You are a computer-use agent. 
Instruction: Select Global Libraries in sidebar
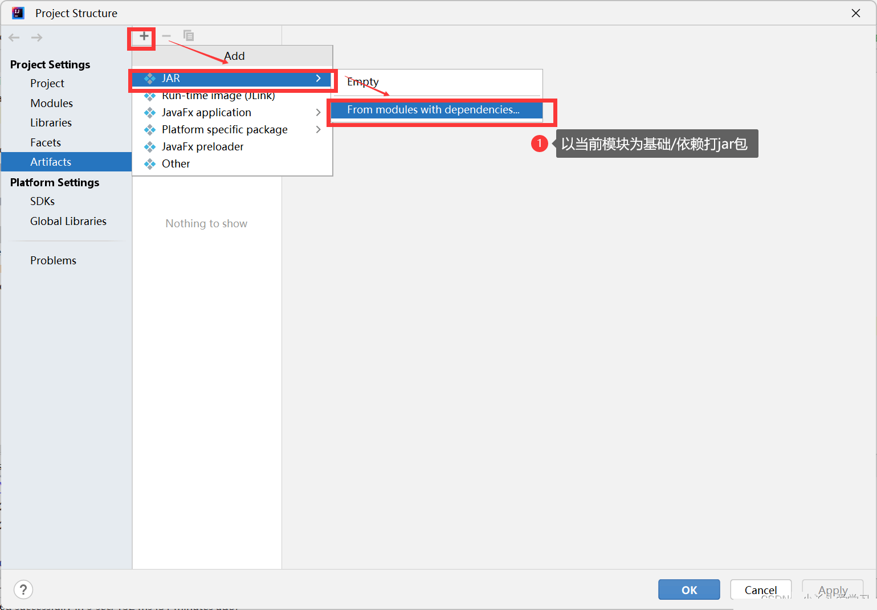68,221
